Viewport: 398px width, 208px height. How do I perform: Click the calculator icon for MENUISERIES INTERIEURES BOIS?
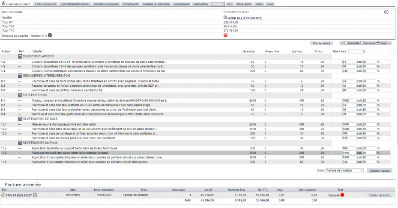coord(20,76)
